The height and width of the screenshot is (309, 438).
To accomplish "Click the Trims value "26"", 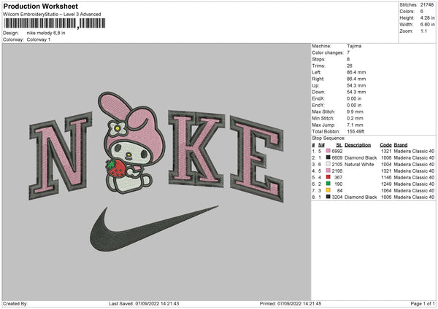I will click(x=350, y=66).
